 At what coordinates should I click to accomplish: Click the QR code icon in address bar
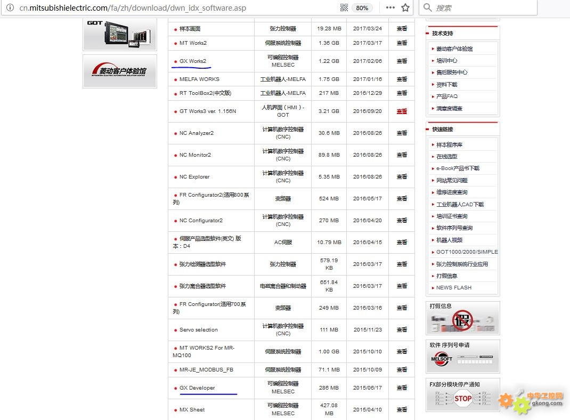[x=344, y=7]
